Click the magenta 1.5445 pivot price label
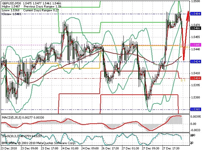Image resolution: width=202 pixels, height=151 pixels. [196, 45]
